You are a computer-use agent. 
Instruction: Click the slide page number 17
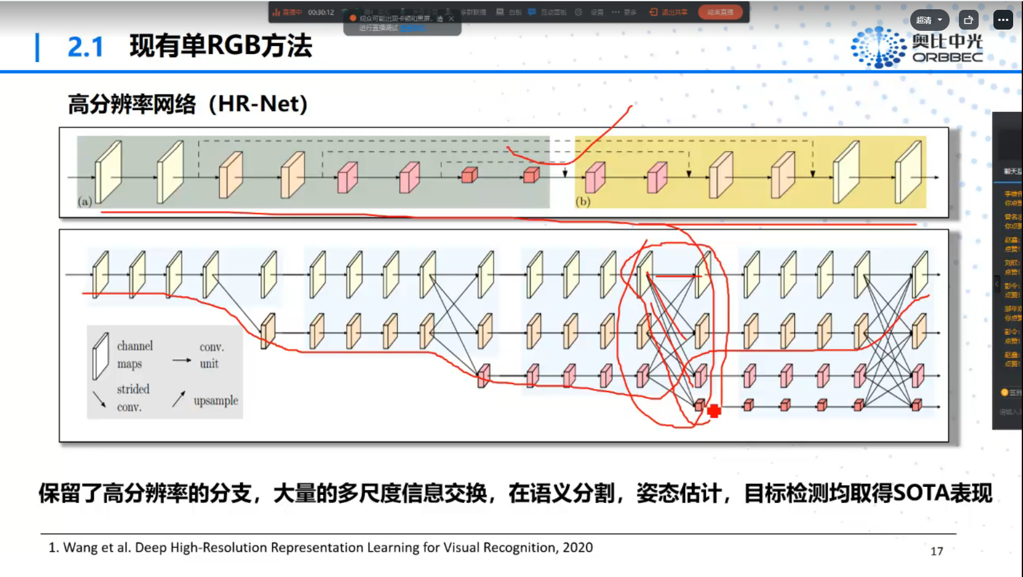[x=937, y=551]
